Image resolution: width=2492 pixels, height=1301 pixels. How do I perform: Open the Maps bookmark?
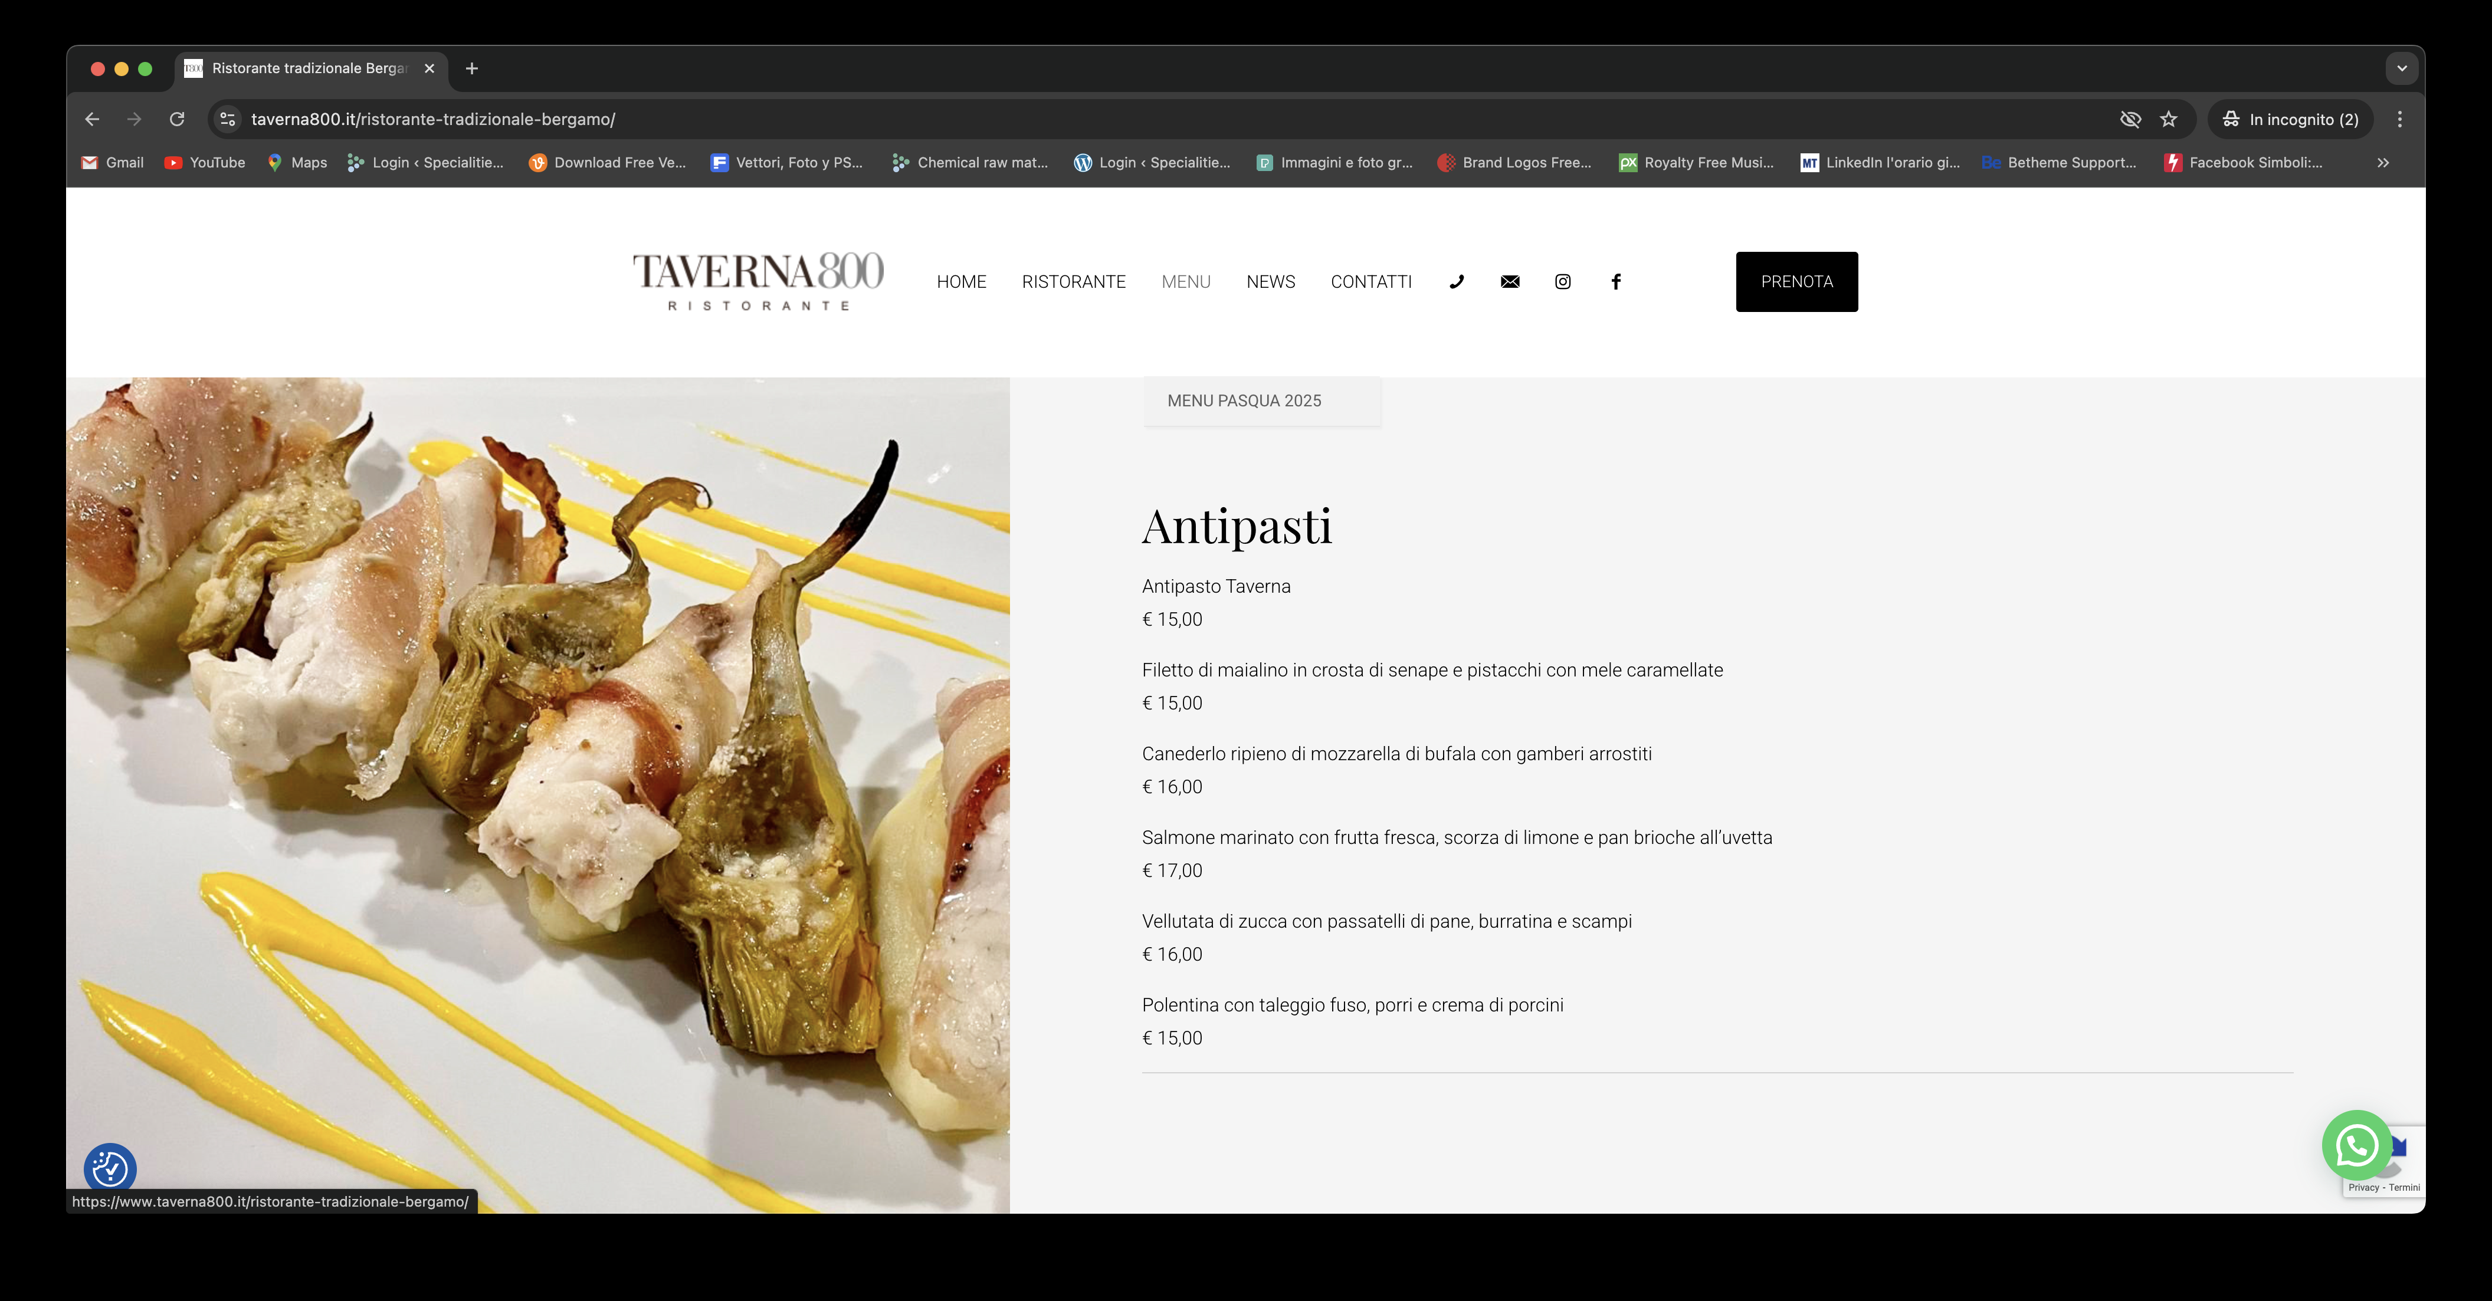pos(298,163)
